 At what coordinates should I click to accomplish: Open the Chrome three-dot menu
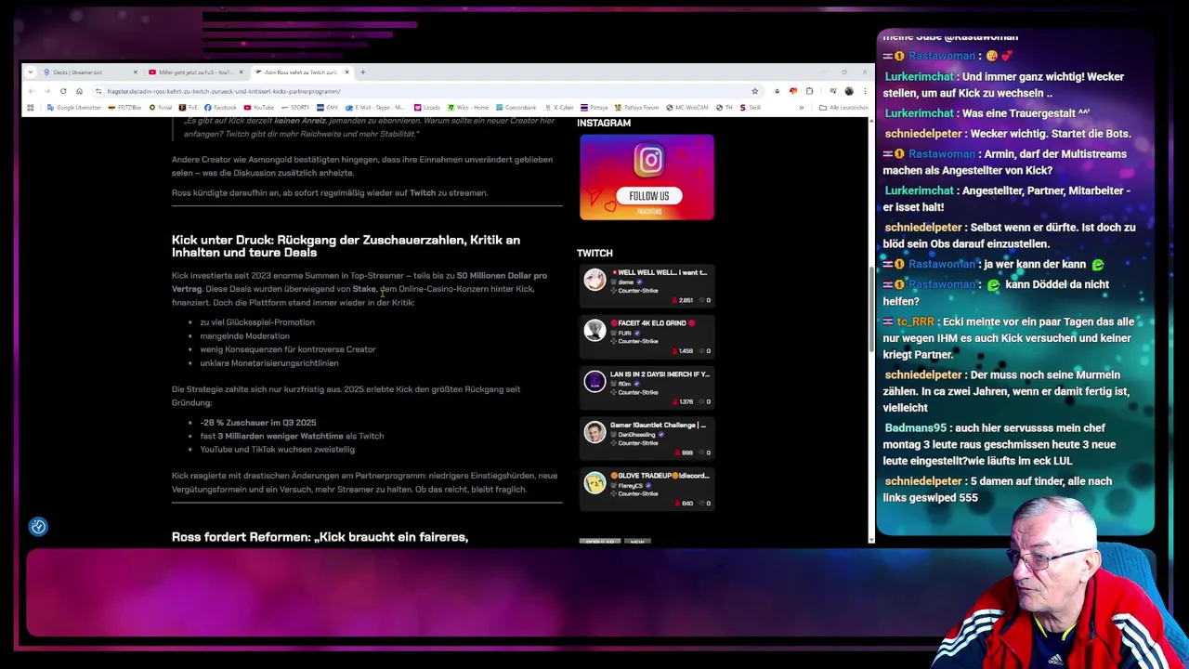point(865,91)
